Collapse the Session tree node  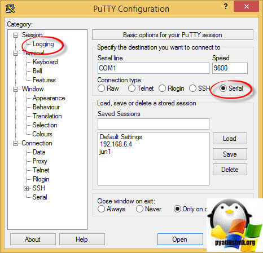(15, 35)
